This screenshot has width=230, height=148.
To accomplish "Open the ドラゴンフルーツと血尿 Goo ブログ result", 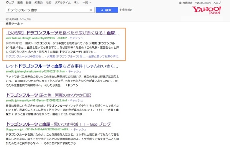I will pos(58,124).
